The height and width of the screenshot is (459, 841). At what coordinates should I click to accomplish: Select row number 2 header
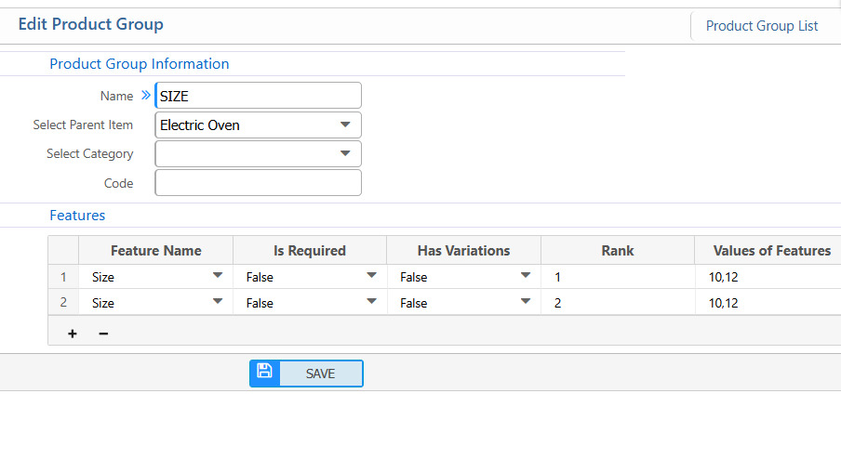(63, 303)
